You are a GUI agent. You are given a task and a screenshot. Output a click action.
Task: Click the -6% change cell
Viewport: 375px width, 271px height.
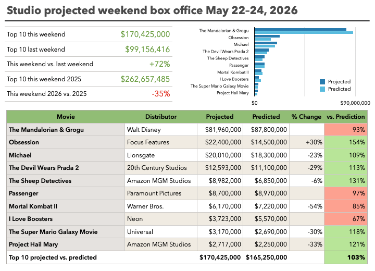307,181
